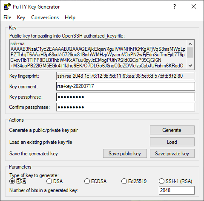The image size is (204, 201).
Task: Open the Key menu
Action: pyautogui.click(x=21, y=17)
